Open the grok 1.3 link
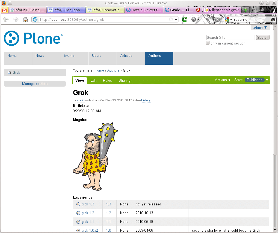This screenshot has width=278, height=233. pos(88,204)
